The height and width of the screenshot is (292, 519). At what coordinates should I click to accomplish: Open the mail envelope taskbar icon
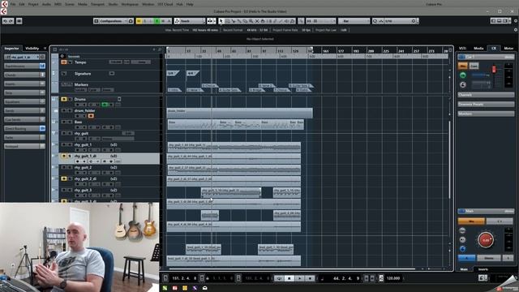click(205, 288)
